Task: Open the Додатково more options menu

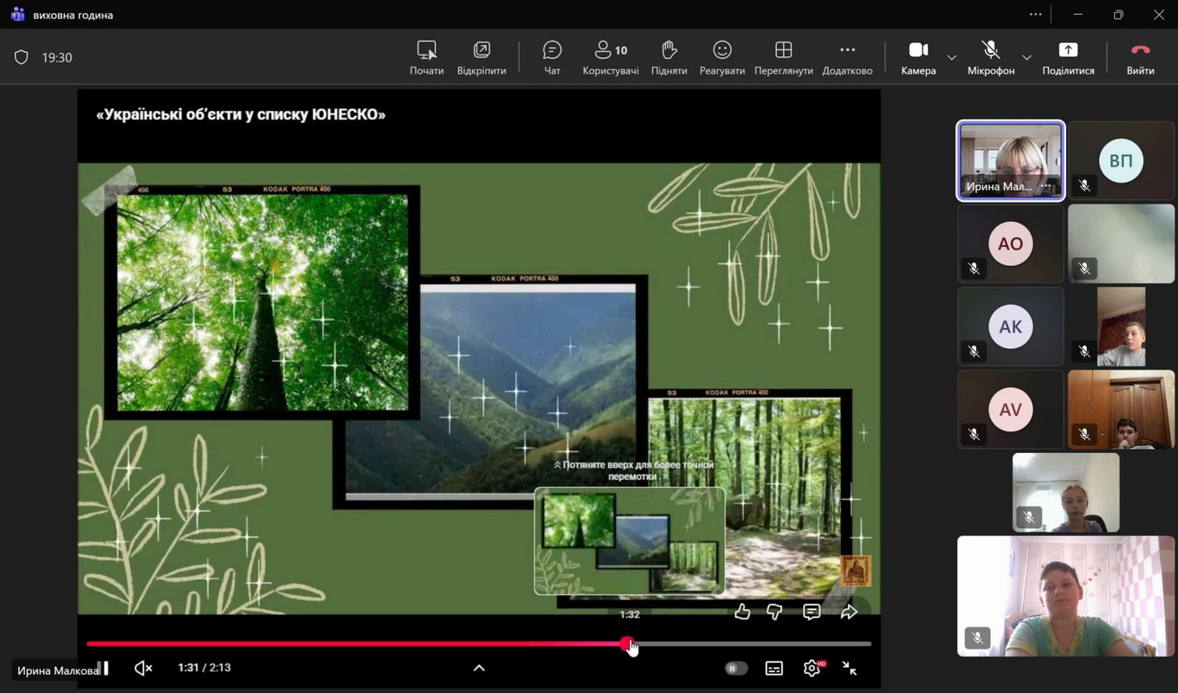Action: coord(847,57)
